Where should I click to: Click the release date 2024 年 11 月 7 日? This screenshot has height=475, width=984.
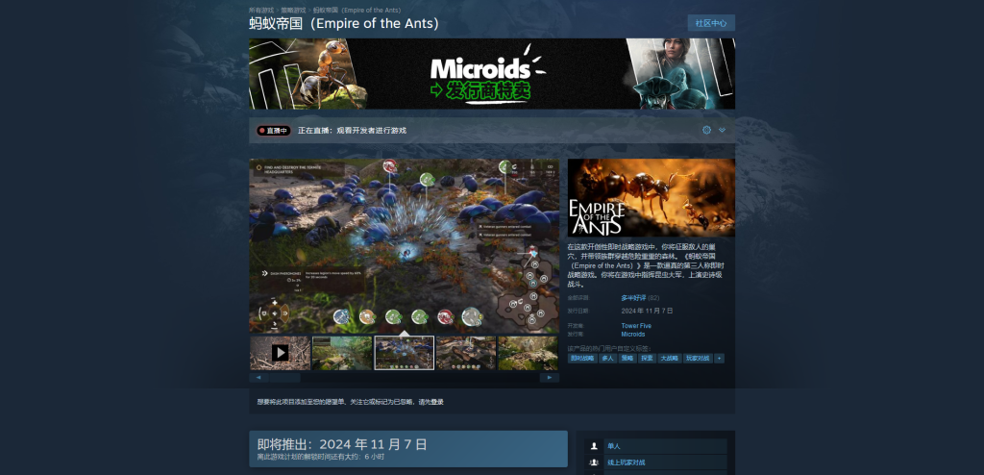647,311
